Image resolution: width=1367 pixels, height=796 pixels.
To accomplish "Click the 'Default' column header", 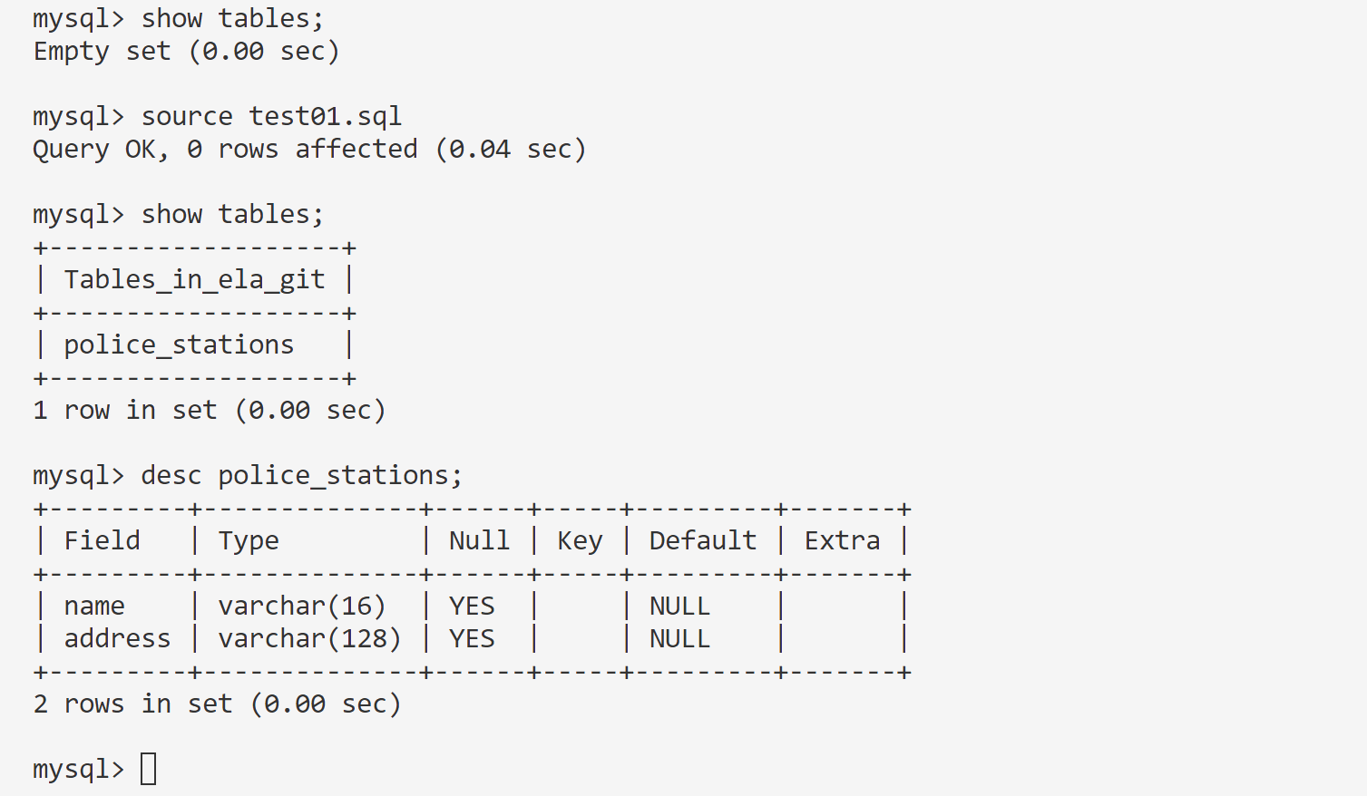I will (702, 540).
